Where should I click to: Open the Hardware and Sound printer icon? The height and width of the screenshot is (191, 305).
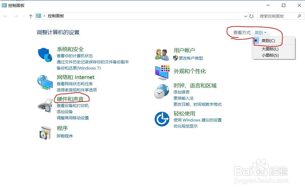pyautogui.click(x=45, y=106)
